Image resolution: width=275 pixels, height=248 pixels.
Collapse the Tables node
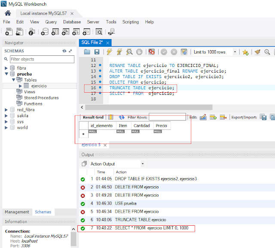tap(13, 80)
